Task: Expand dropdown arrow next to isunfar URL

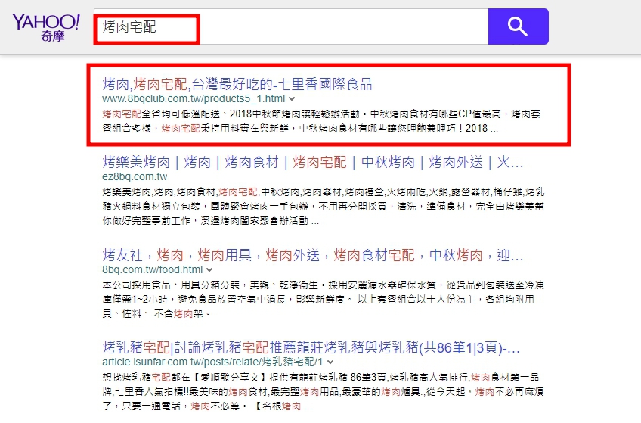Action: [x=330, y=362]
